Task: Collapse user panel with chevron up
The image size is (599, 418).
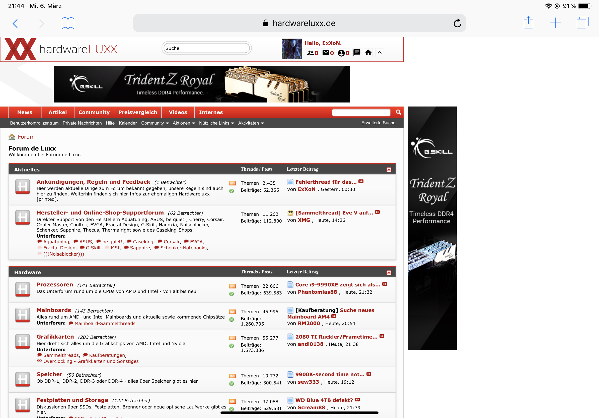Action: 380,53
